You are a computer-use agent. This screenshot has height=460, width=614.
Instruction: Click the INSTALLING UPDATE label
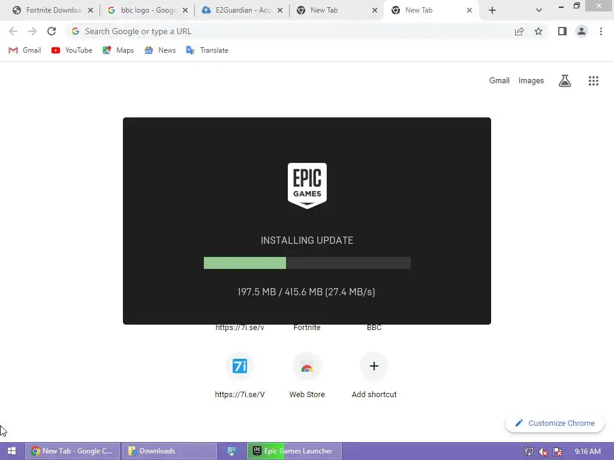(x=307, y=240)
